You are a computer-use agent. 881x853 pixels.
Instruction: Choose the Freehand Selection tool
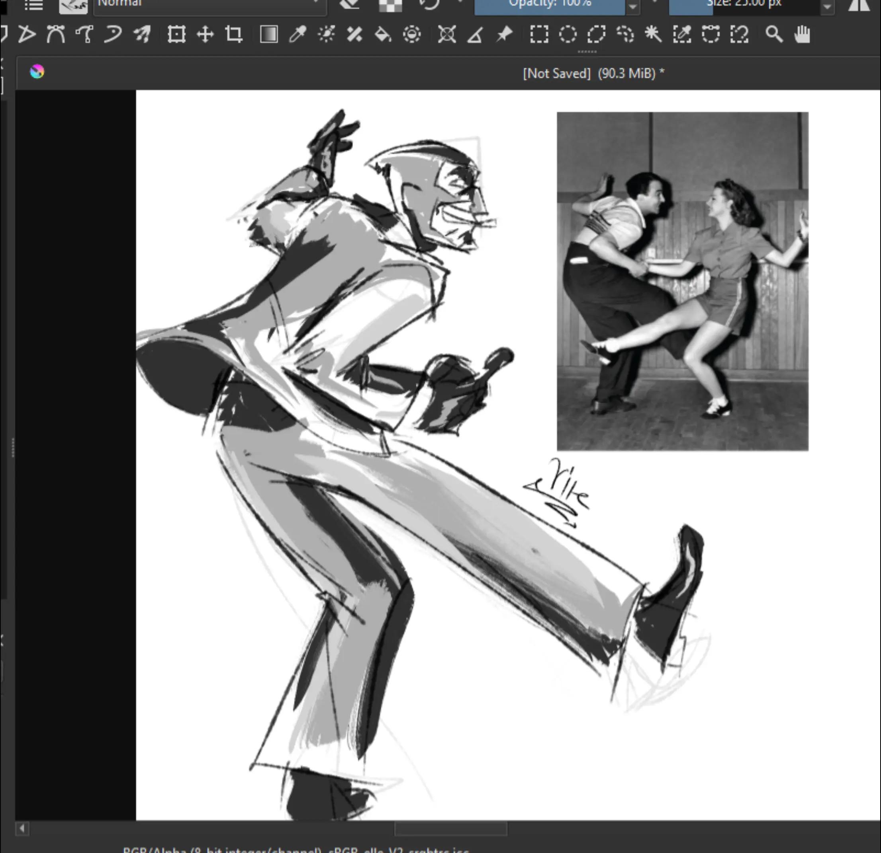click(625, 35)
